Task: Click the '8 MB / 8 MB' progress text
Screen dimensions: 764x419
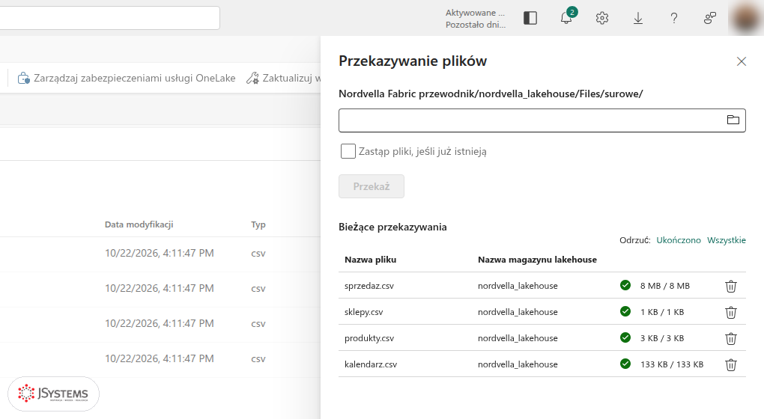Action: (x=665, y=286)
